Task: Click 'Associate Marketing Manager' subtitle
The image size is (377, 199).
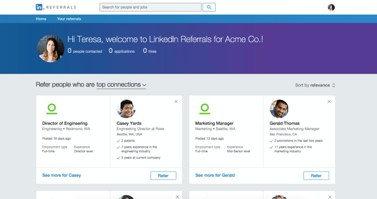Action: tap(294, 129)
